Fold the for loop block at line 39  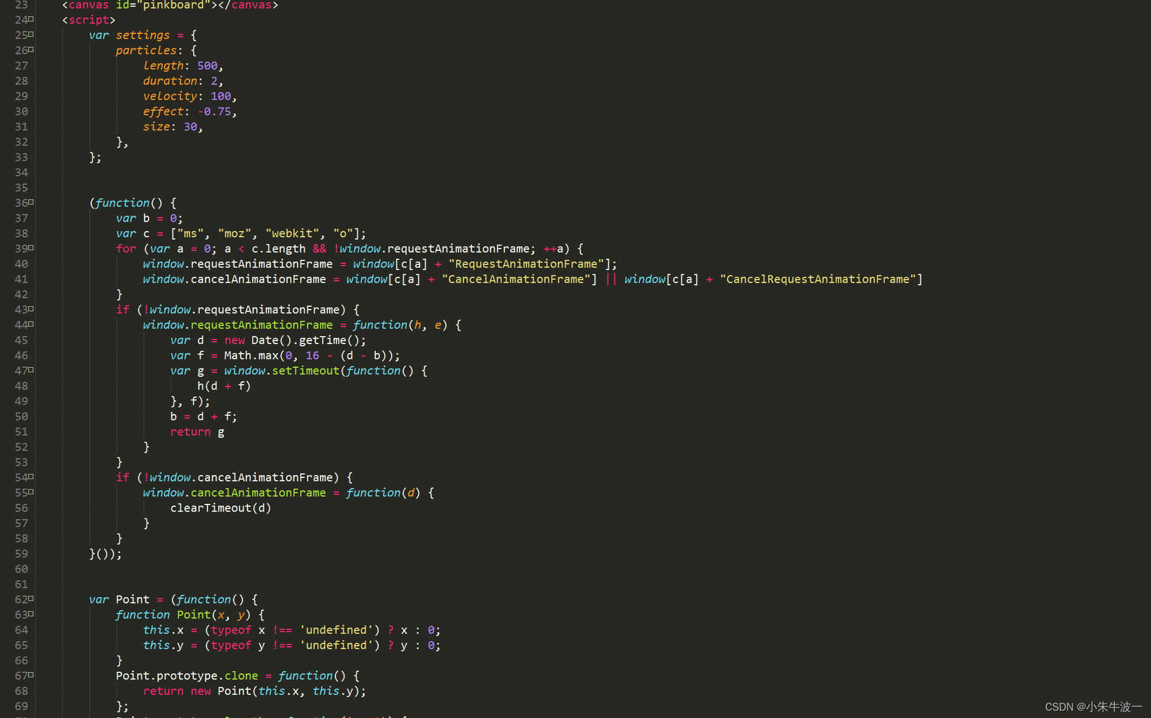pos(31,248)
